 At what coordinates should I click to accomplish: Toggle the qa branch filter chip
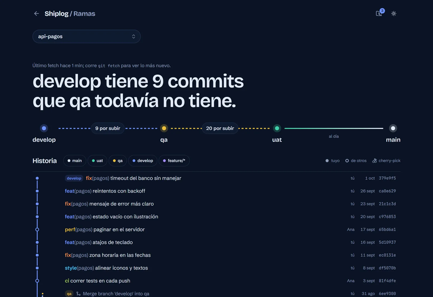[118, 161]
